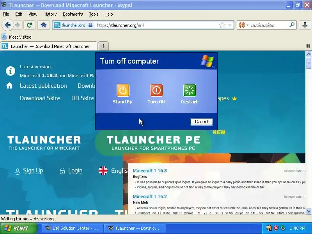Open the TLauncher PE green banner
Image resolution: width=312 pixels, height=234 pixels.
point(153,143)
